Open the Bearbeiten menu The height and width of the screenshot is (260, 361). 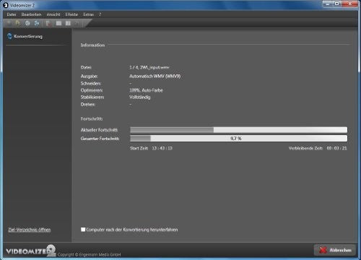point(31,14)
